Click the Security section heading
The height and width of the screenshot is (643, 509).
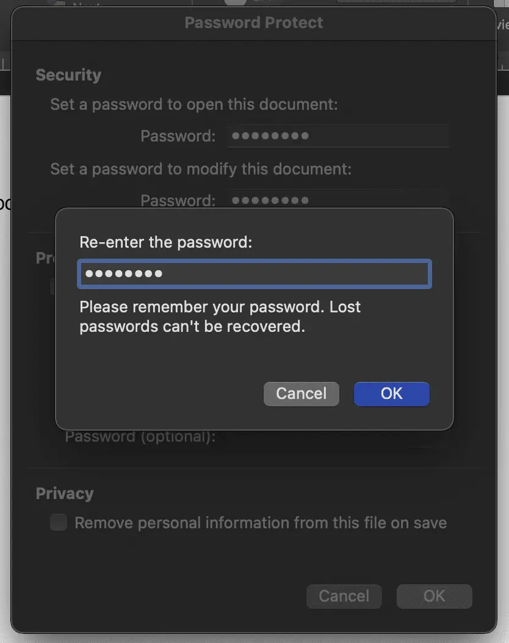point(68,74)
